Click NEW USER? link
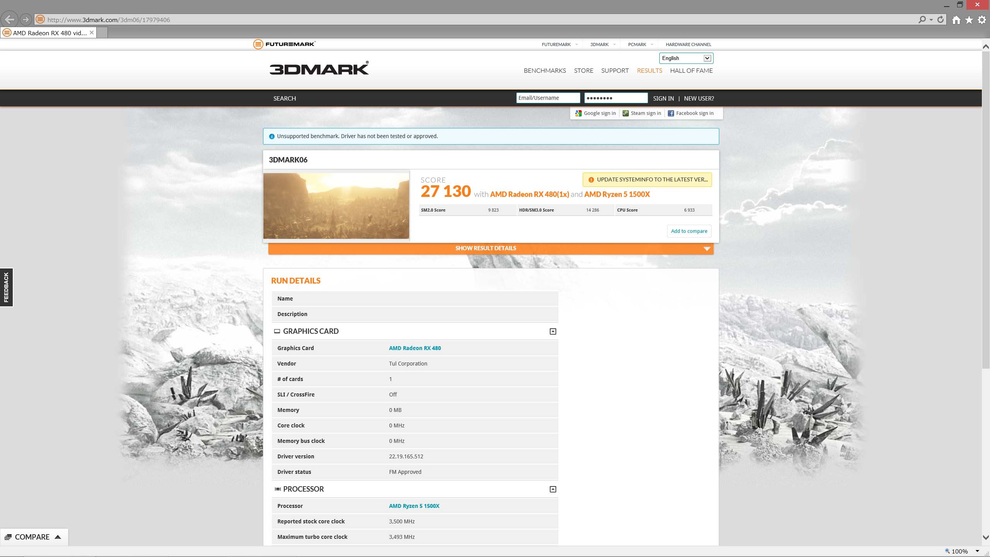The image size is (990, 557). [x=699, y=98]
